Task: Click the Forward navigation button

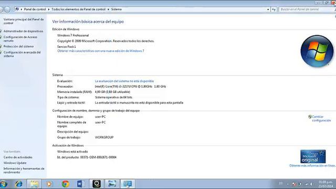Action: 7,9
